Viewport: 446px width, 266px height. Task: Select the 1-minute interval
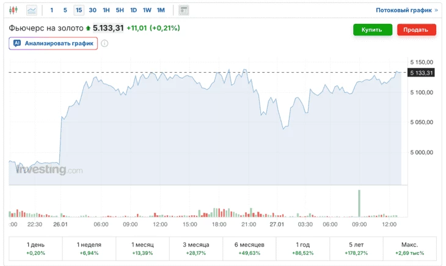52,10
